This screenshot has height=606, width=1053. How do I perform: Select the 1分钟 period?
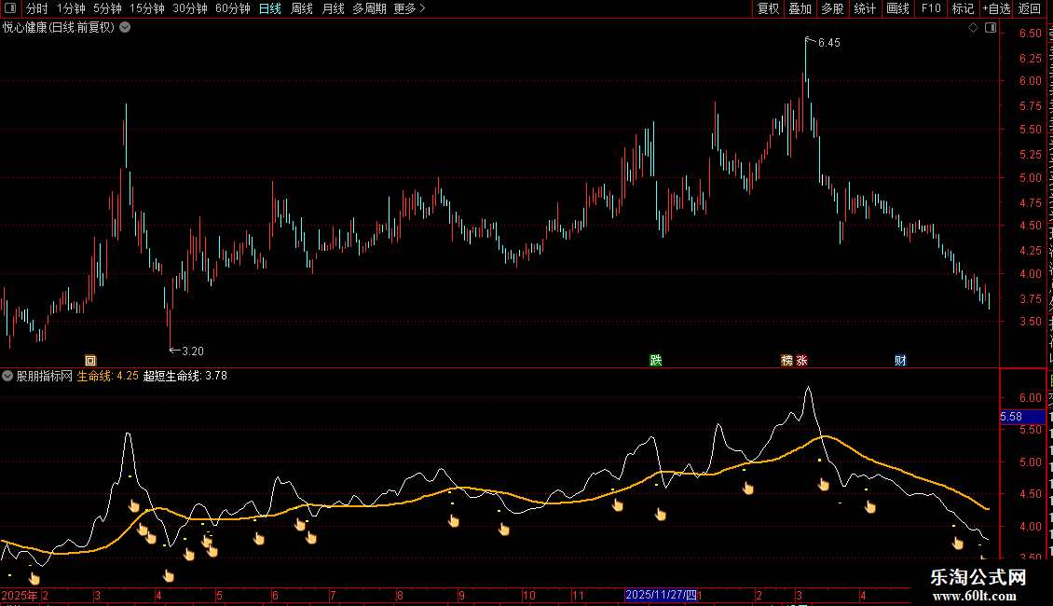coord(71,8)
